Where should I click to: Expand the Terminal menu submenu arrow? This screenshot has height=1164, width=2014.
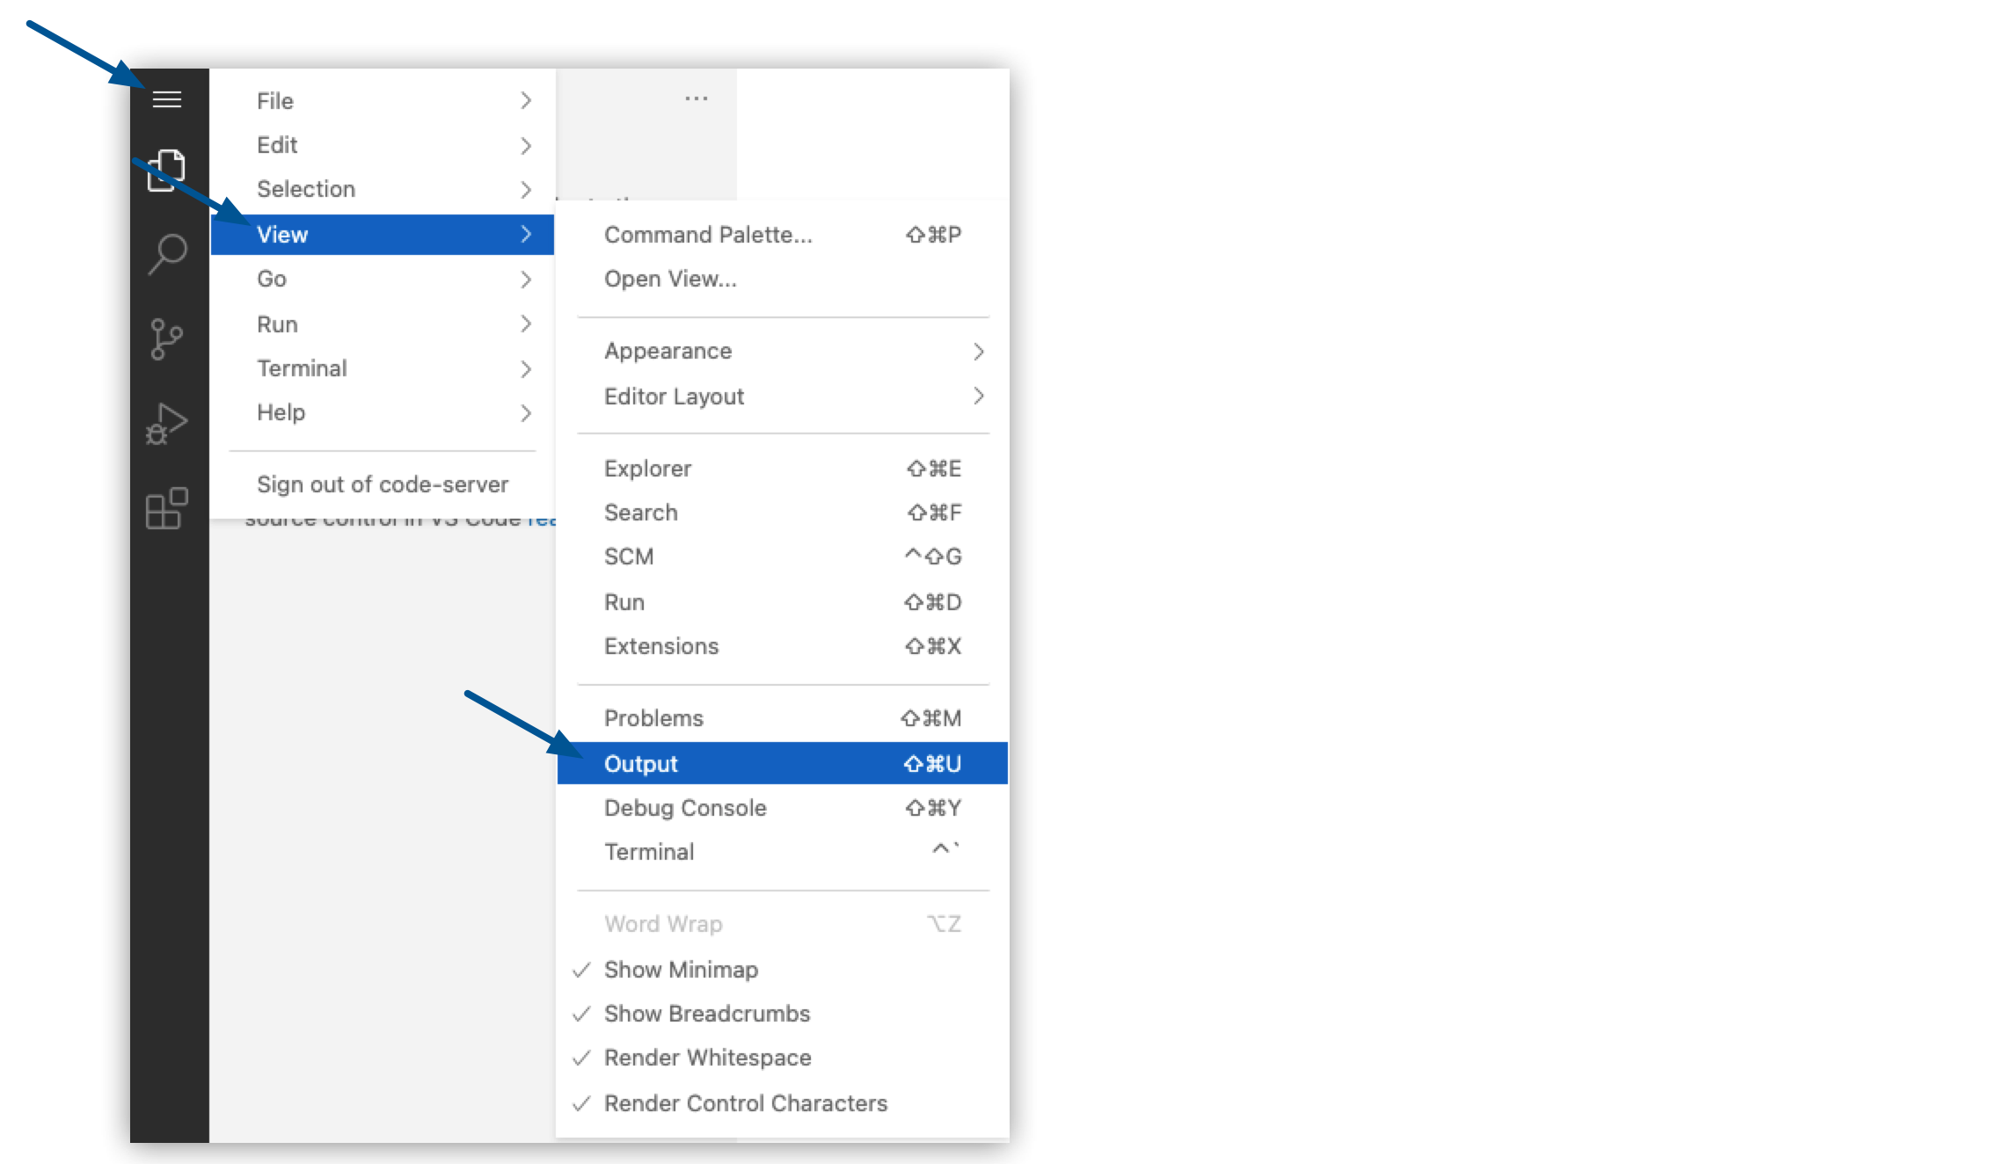[x=525, y=368]
